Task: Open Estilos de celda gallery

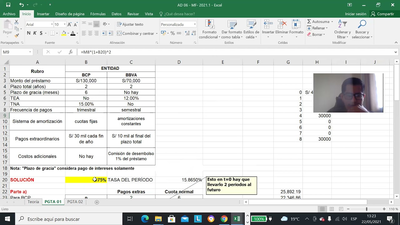Action: (251, 29)
